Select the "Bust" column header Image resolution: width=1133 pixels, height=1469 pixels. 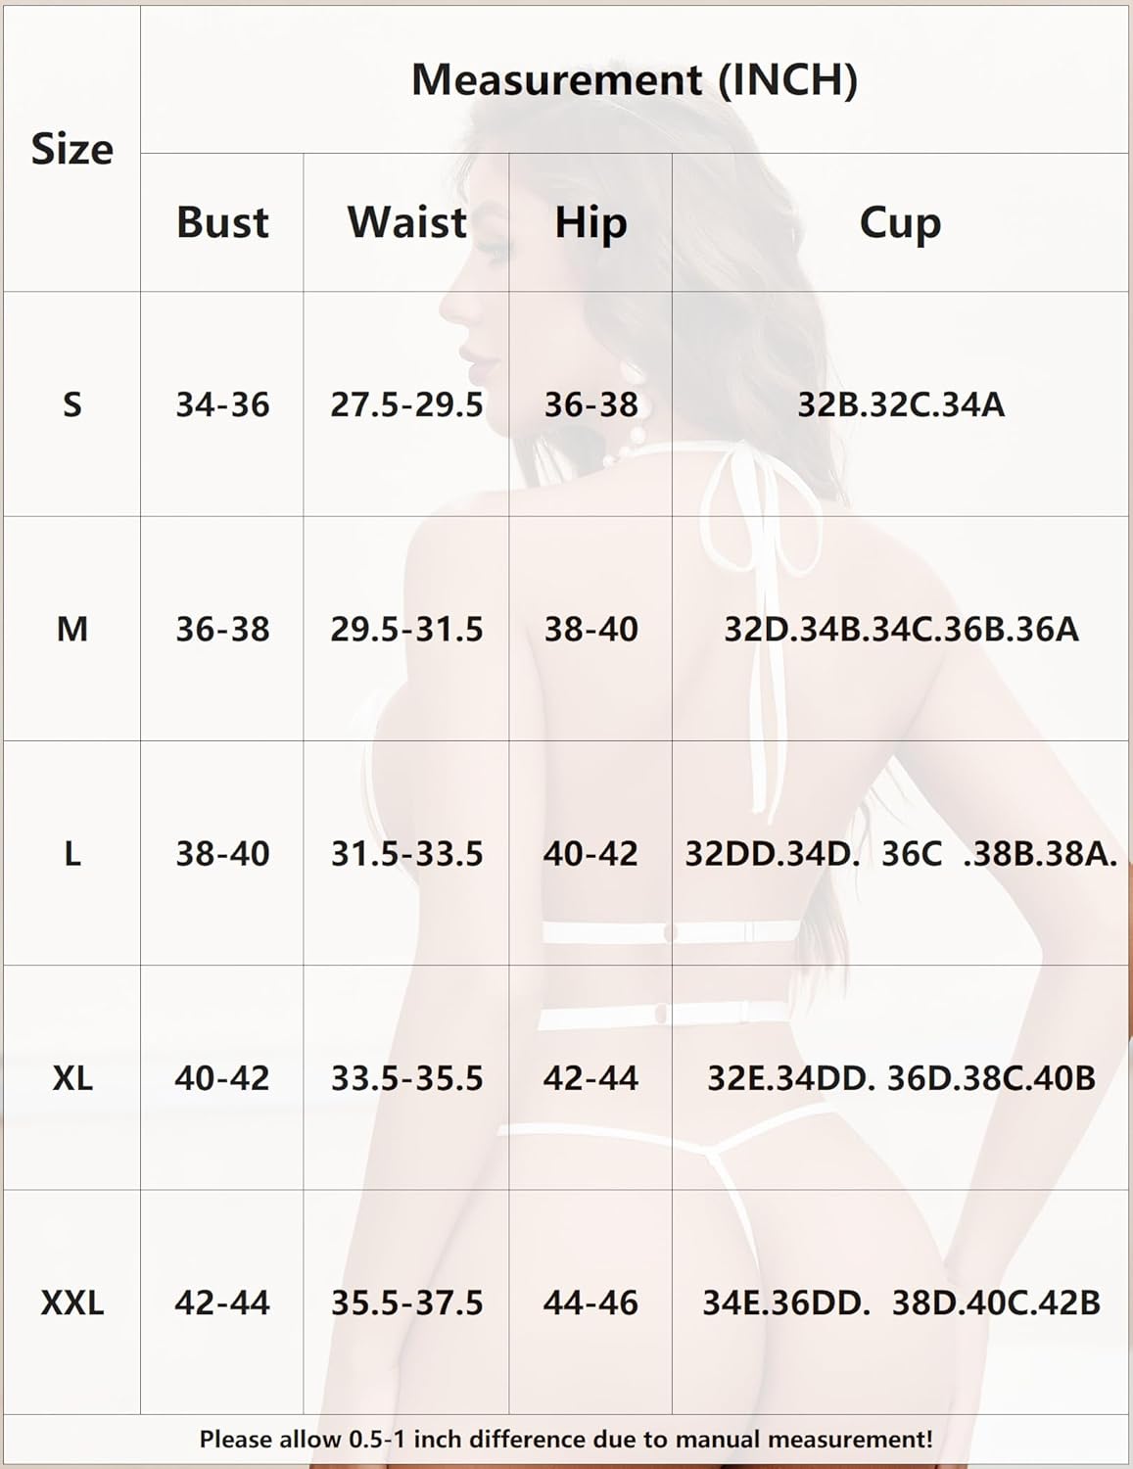click(222, 222)
